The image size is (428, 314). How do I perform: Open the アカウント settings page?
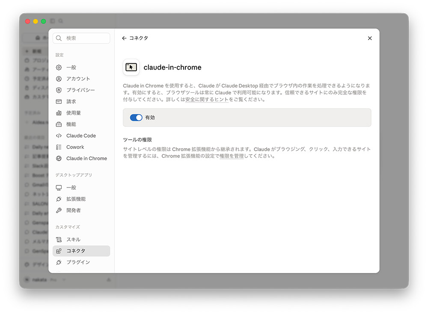81,79
